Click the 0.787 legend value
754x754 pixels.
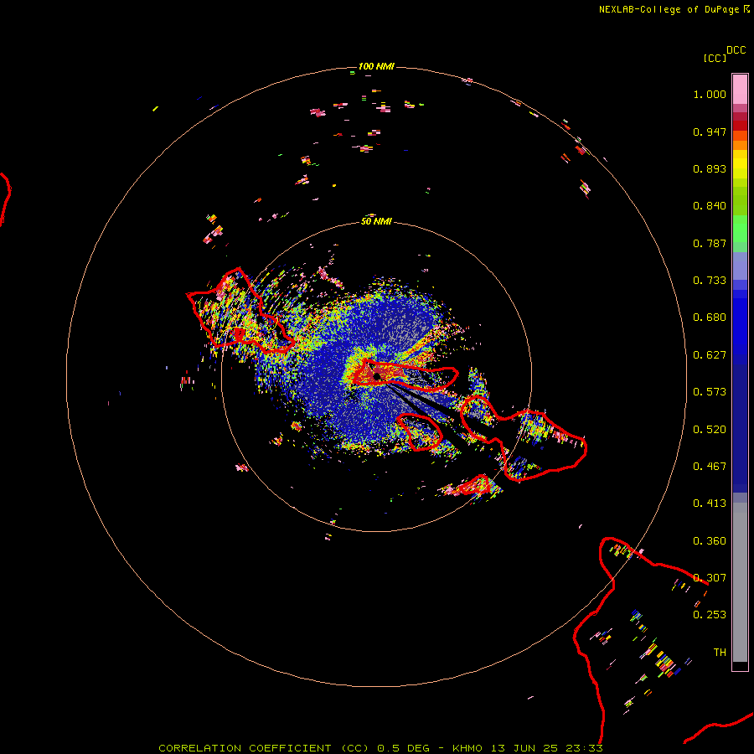point(710,243)
